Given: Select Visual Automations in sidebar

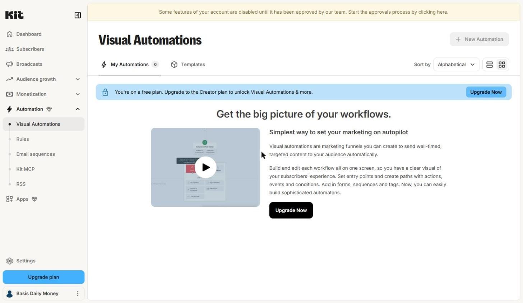Looking at the screenshot, I should pyautogui.click(x=43, y=124).
